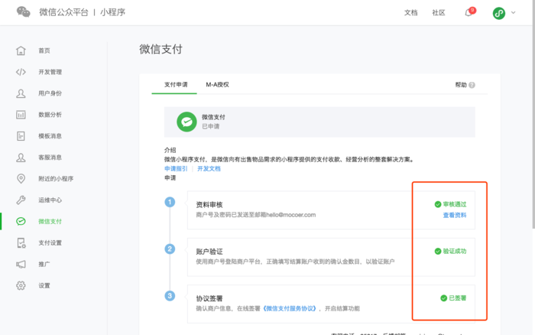Viewport: 535px width, 335px height.
Task: Open the 微信支付服务协议 link
Action: (290, 308)
